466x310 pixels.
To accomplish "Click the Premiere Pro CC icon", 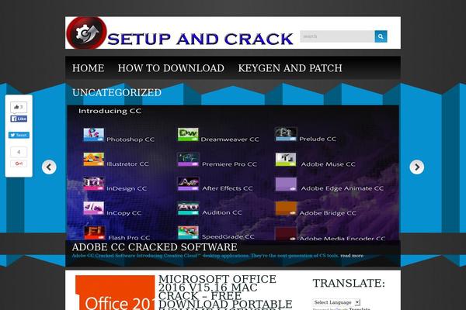I will [x=188, y=160].
